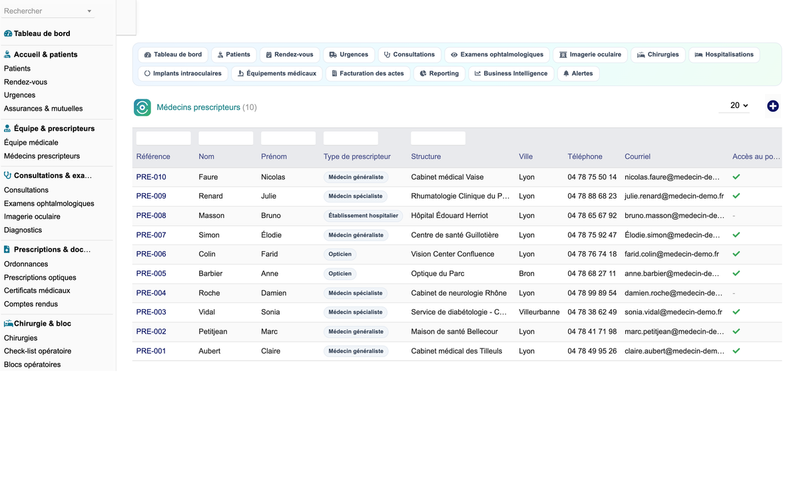Open record PRE-010
Viewport: 799px width, 495px height.
click(151, 177)
